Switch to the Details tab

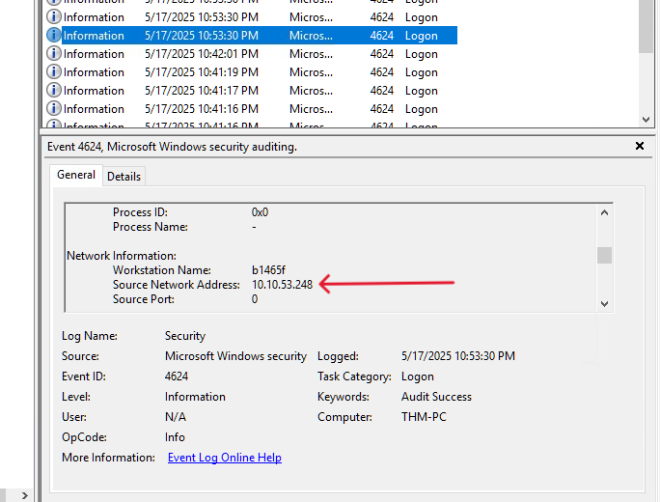(124, 176)
